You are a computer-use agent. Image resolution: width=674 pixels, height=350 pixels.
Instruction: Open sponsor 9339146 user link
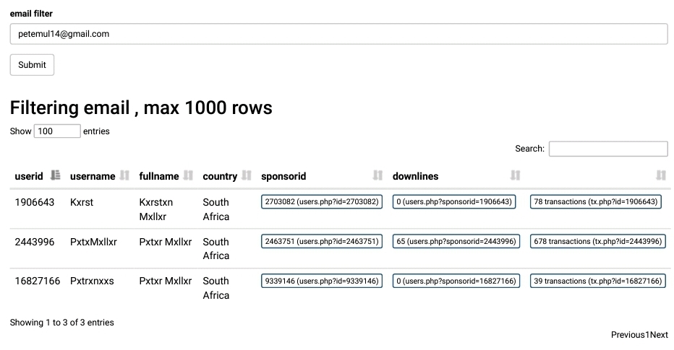click(x=322, y=281)
